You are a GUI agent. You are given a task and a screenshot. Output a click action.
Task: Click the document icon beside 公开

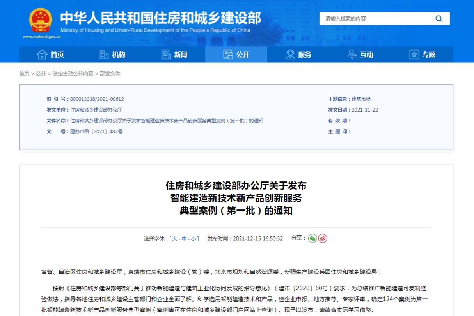228,55
